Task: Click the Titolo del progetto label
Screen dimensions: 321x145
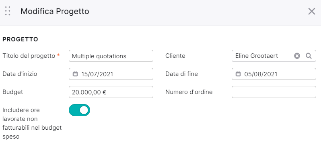Action: pyautogui.click(x=29, y=56)
